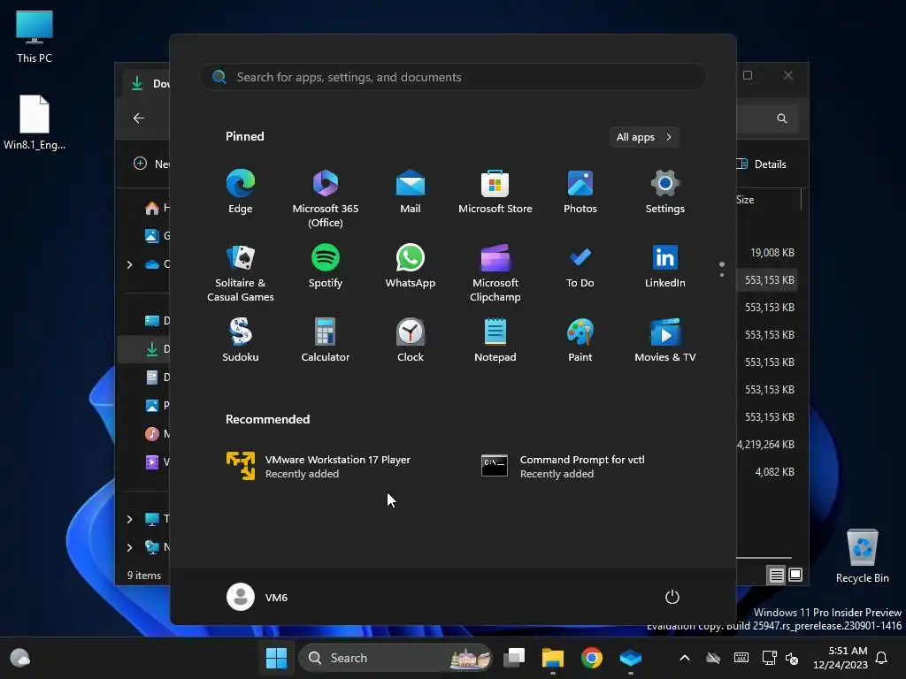Open Movies & TV app
Image resolution: width=906 pixels, height=679 pixels.
click(665, 340)
